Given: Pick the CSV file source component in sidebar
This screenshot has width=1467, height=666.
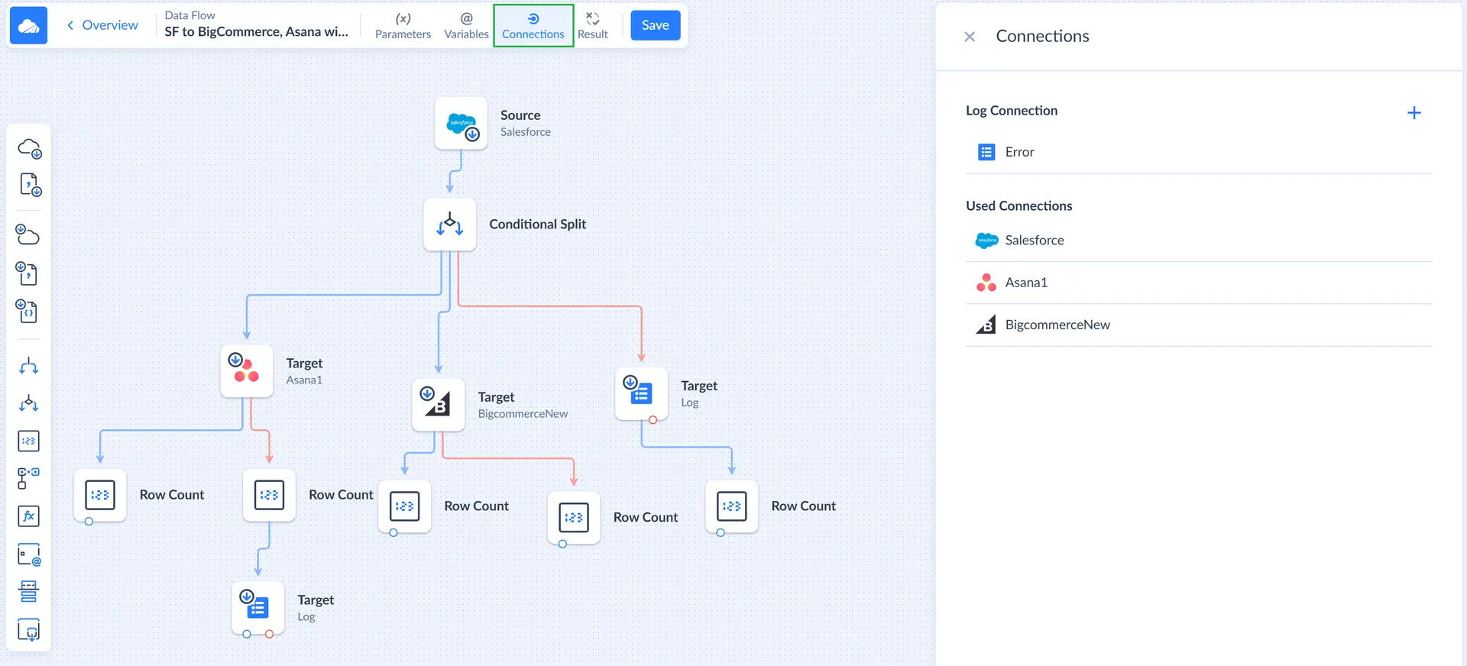Looking at the screenshot, I should click(x=29, y=185).
